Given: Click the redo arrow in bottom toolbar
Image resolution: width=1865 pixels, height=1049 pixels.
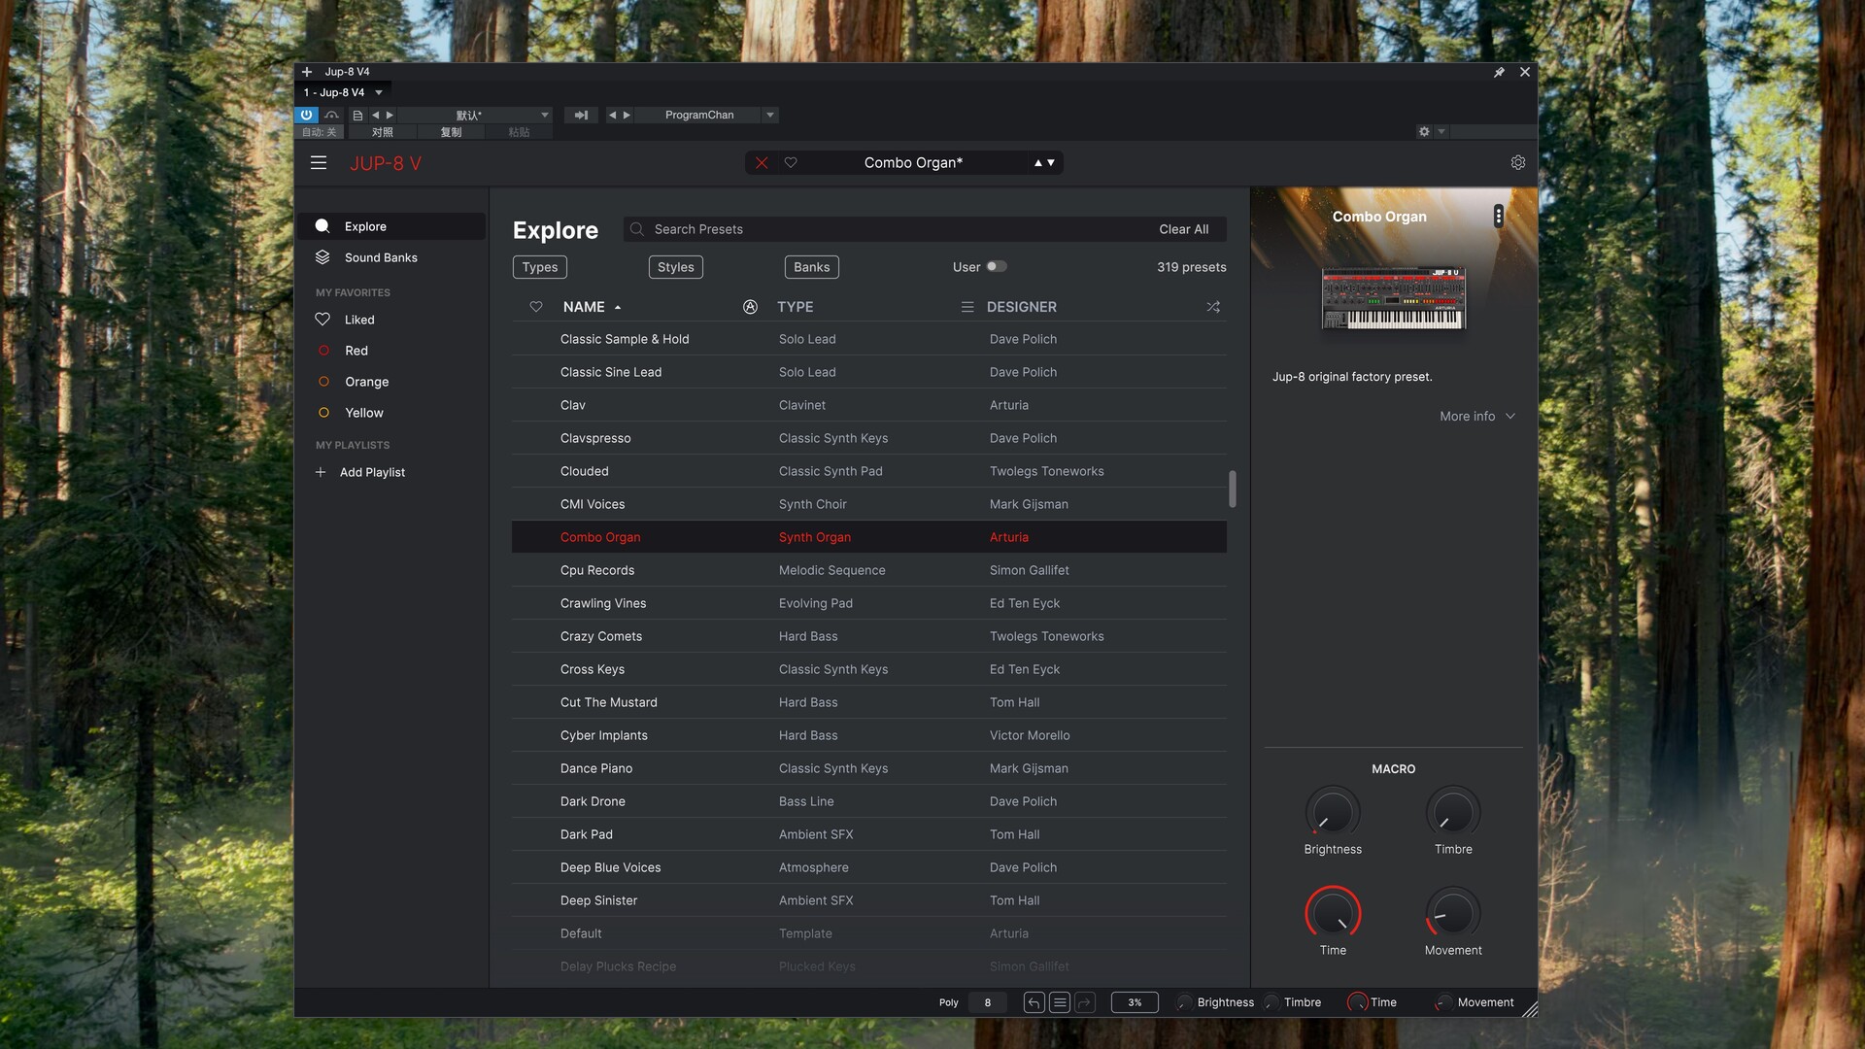Looking at the screenshot, I should click(1085, 1002).
